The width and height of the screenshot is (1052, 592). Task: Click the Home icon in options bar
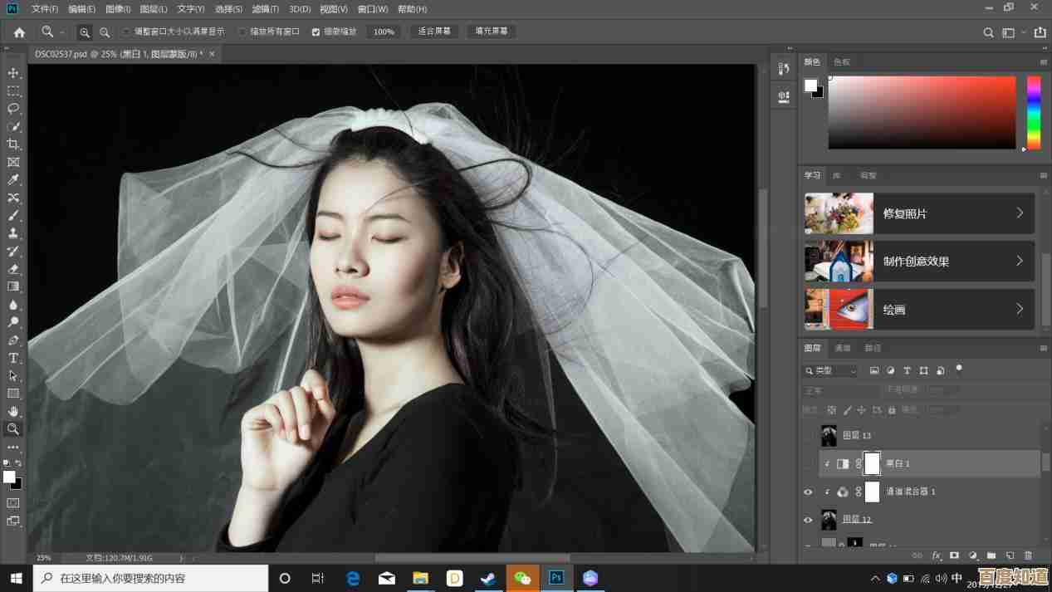coord(19,32)
